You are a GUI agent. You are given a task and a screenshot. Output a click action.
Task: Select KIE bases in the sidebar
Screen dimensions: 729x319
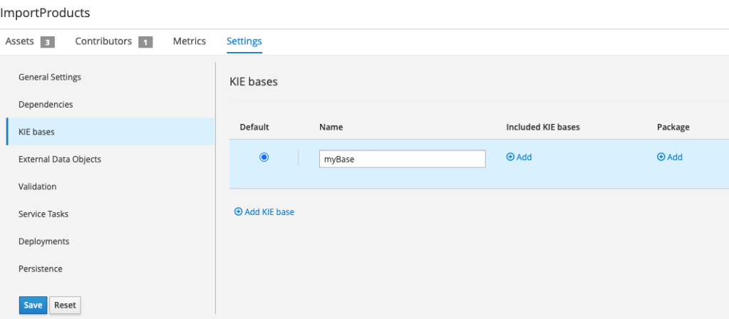(x=36, y=132)
